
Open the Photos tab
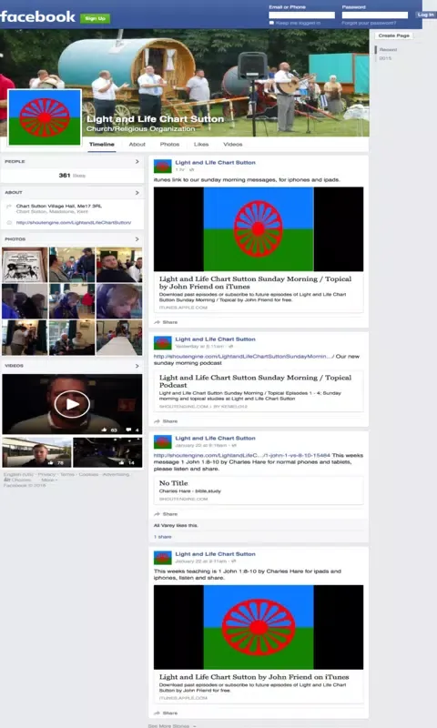(x=169, y=145)
